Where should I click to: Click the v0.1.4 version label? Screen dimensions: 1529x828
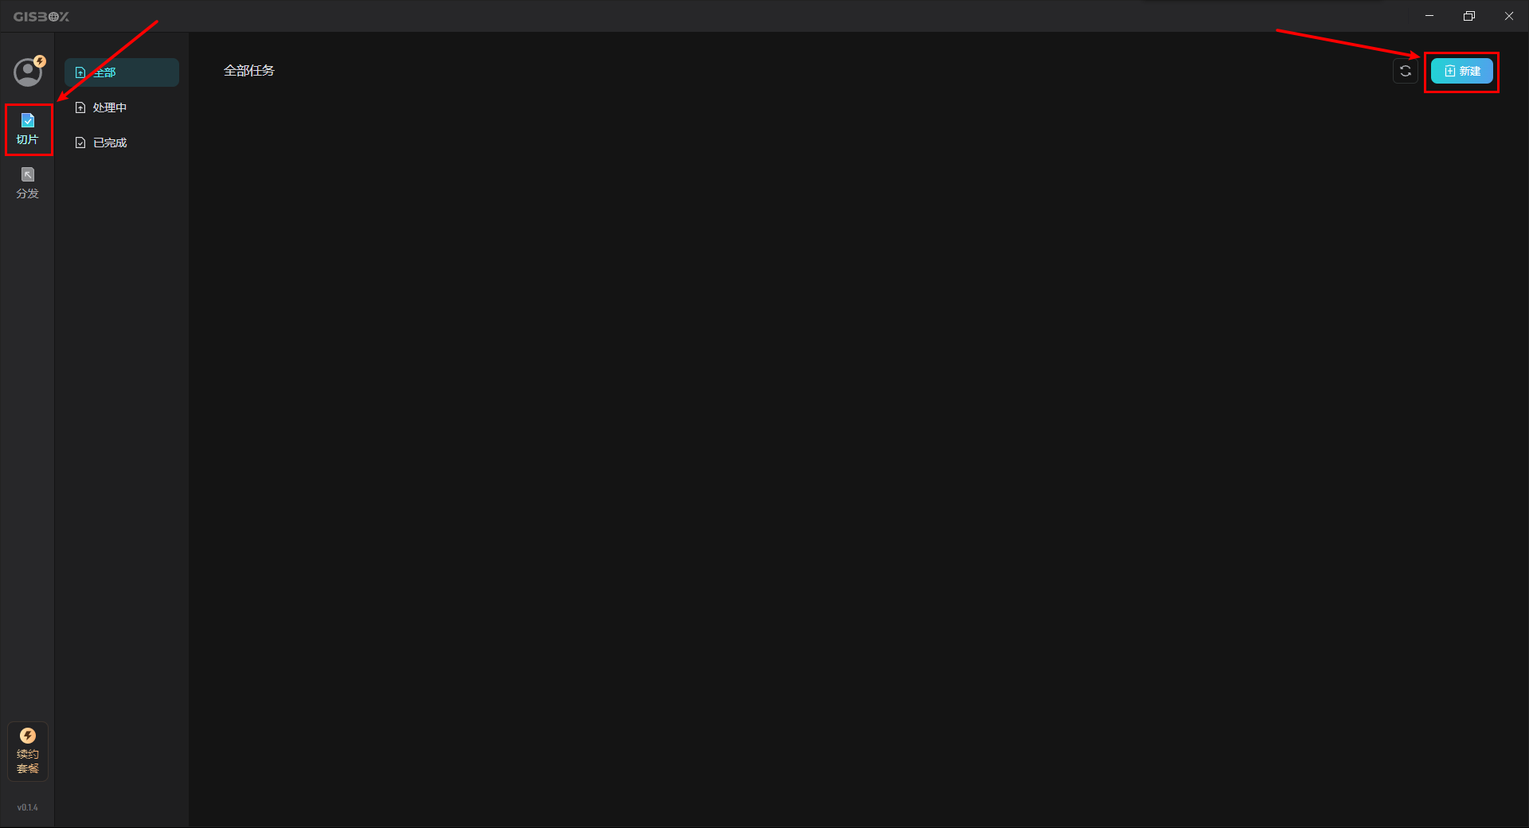tap(28, 807)
